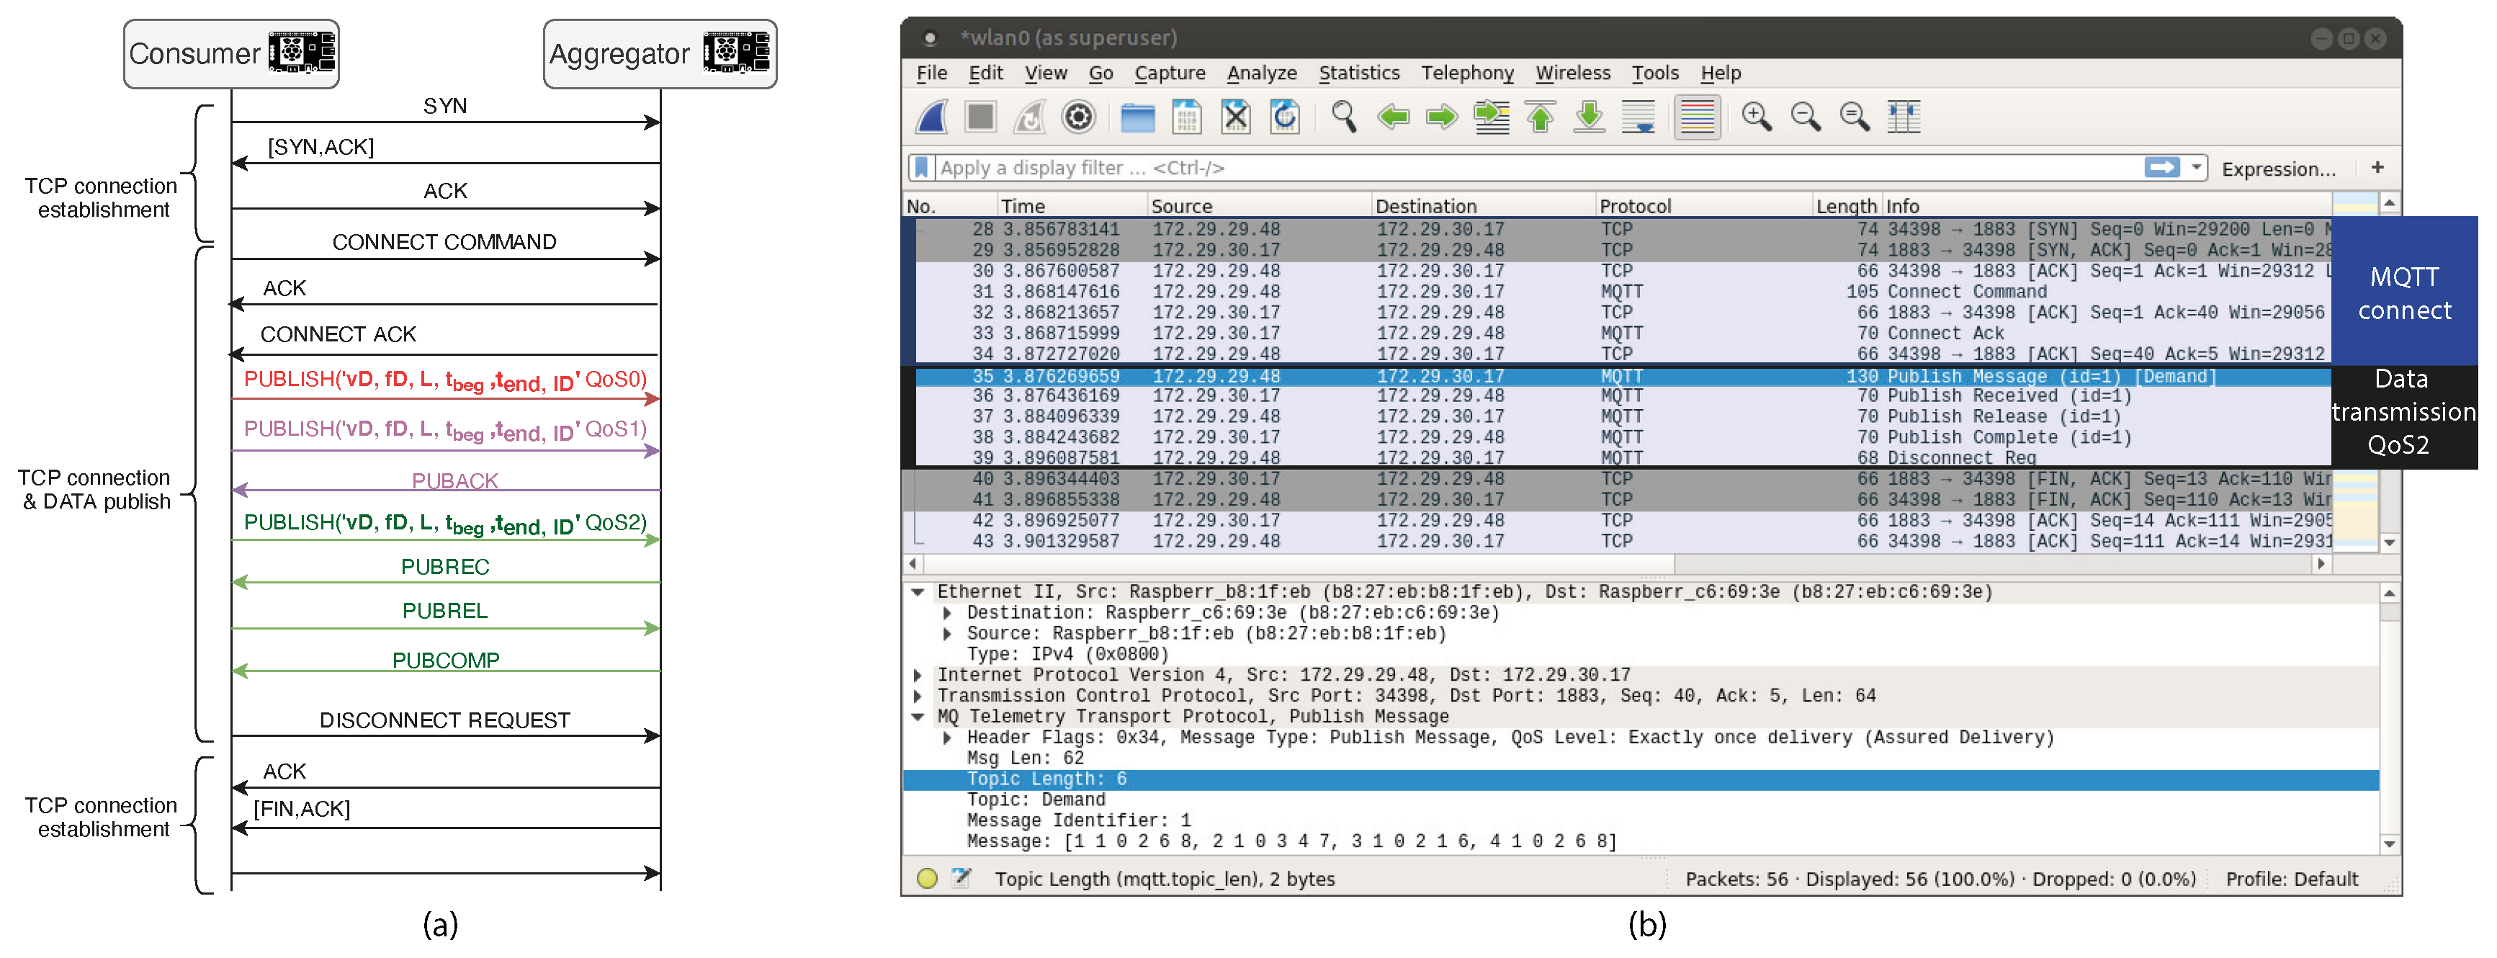Click the Find packet magnifier icon

tap(1342, 117)
